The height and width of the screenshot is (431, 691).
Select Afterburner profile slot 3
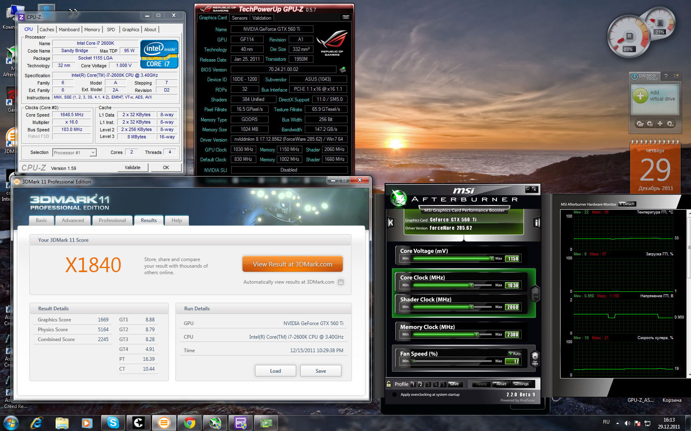428,384
